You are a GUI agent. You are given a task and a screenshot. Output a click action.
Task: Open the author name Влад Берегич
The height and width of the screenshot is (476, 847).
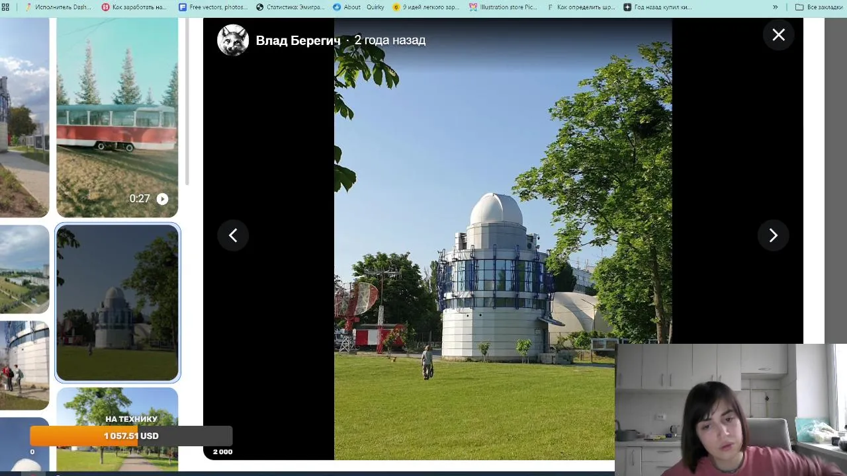[x=298, y=40]
